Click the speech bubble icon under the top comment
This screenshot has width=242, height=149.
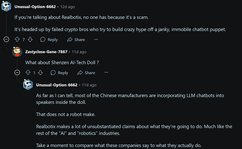click(x=43, y=40)
